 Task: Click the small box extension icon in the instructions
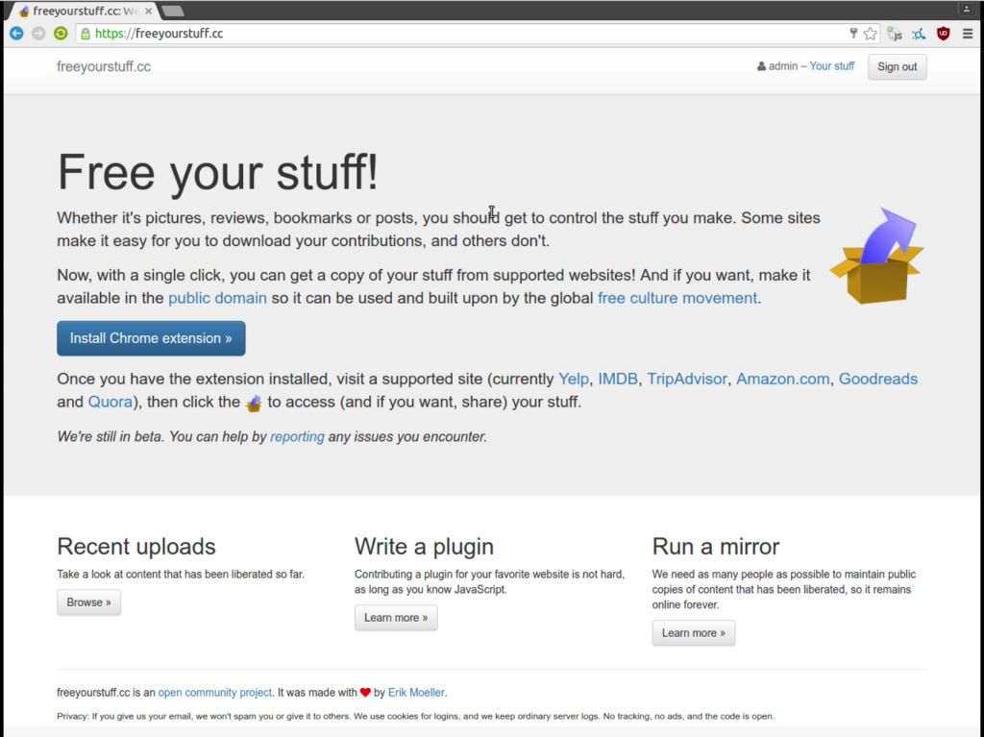point(253,402)
